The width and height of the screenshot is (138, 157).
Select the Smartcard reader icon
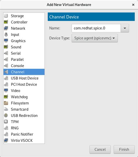tap(6, 109)
